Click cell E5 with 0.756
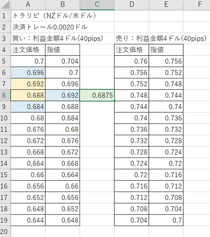This screenshot has width=210, height=237. click(166, 61)
